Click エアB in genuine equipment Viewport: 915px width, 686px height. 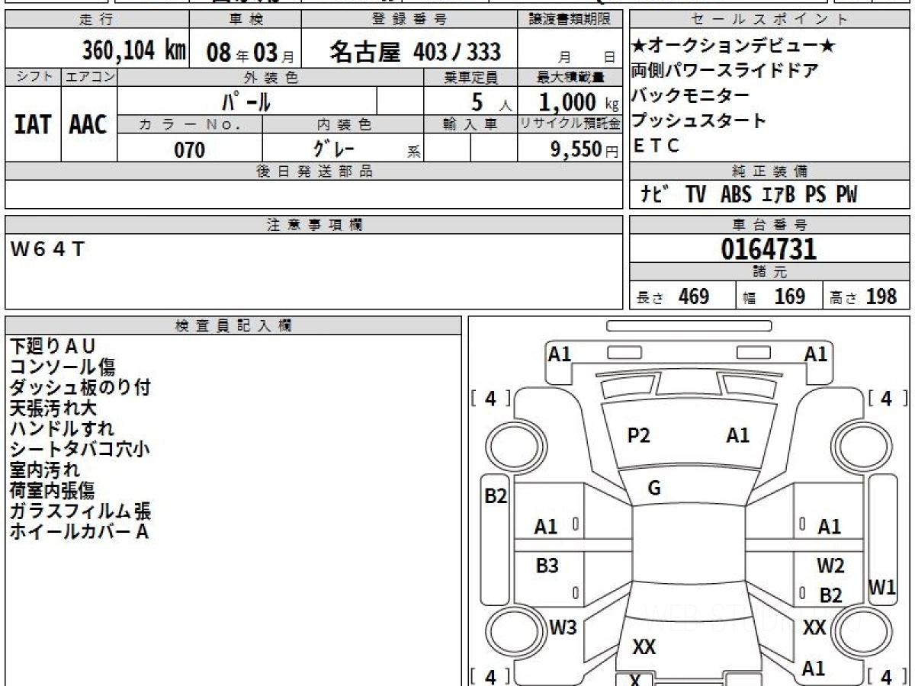tap(779, 195)
